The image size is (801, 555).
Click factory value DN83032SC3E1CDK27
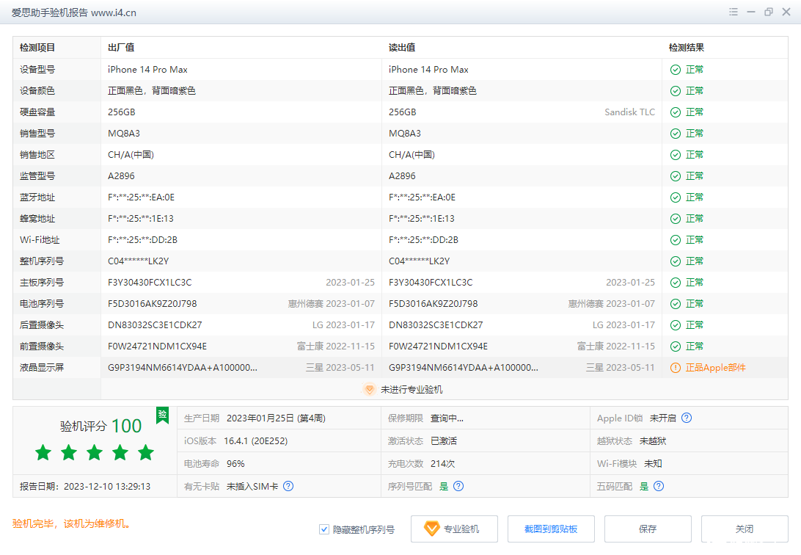point(155,325)
